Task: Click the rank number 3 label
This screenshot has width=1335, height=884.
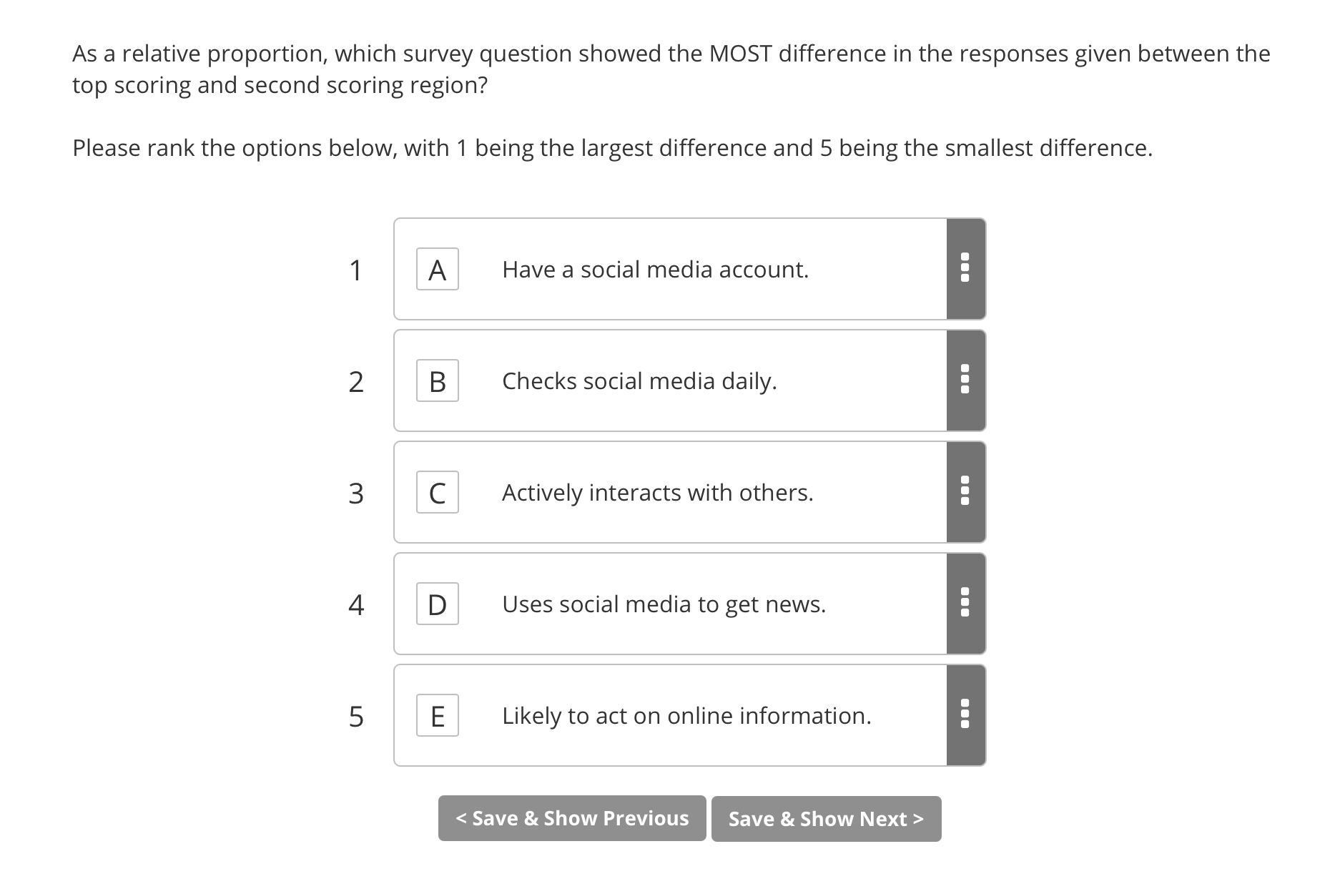Action: click(x=355, y=492)
